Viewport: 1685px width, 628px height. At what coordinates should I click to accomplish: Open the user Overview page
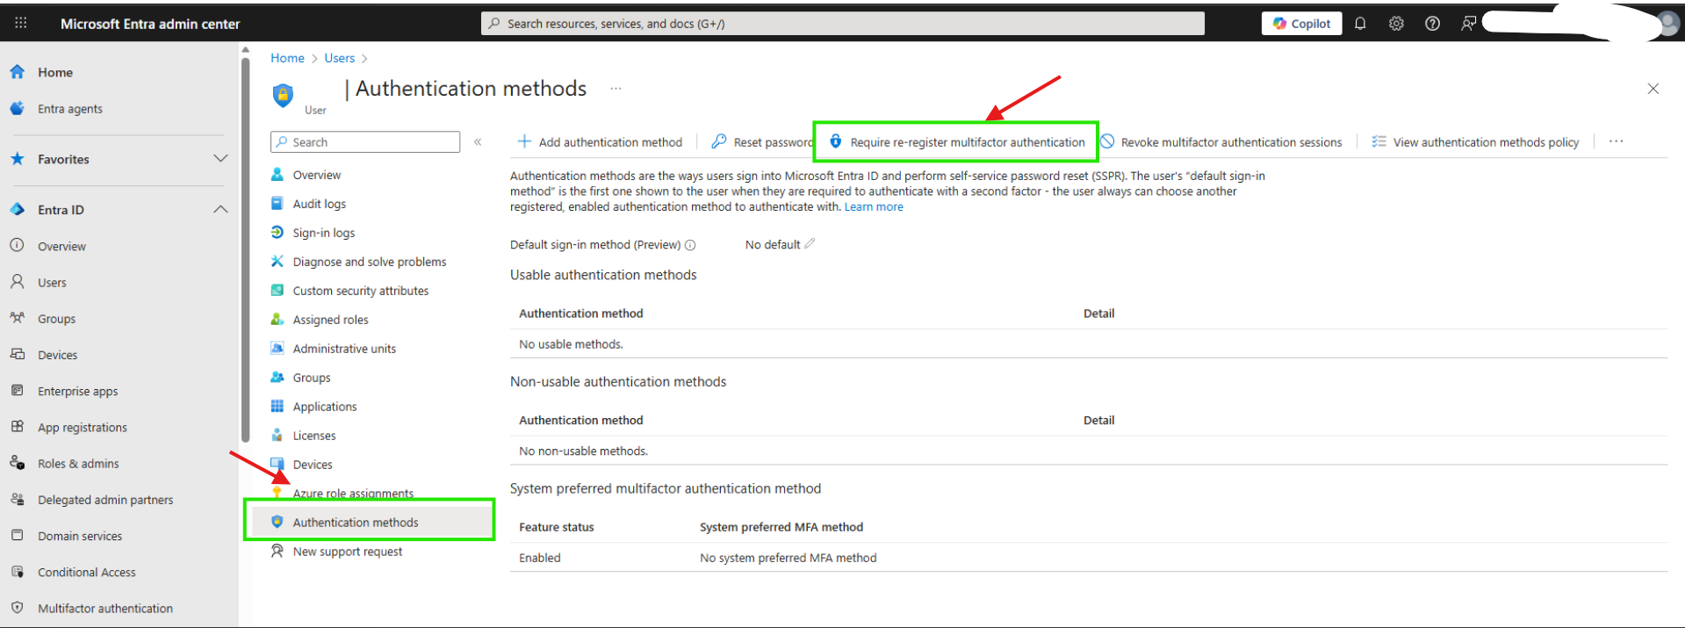[316, 175]
